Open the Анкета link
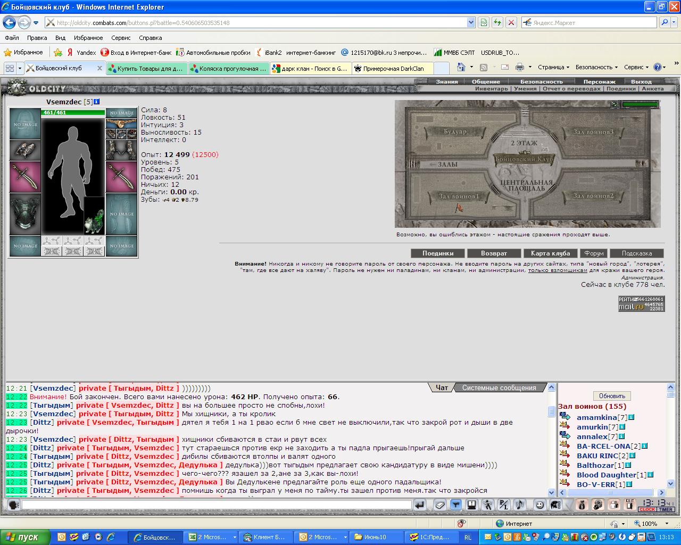Screen dimensions: 681x545 653,89
